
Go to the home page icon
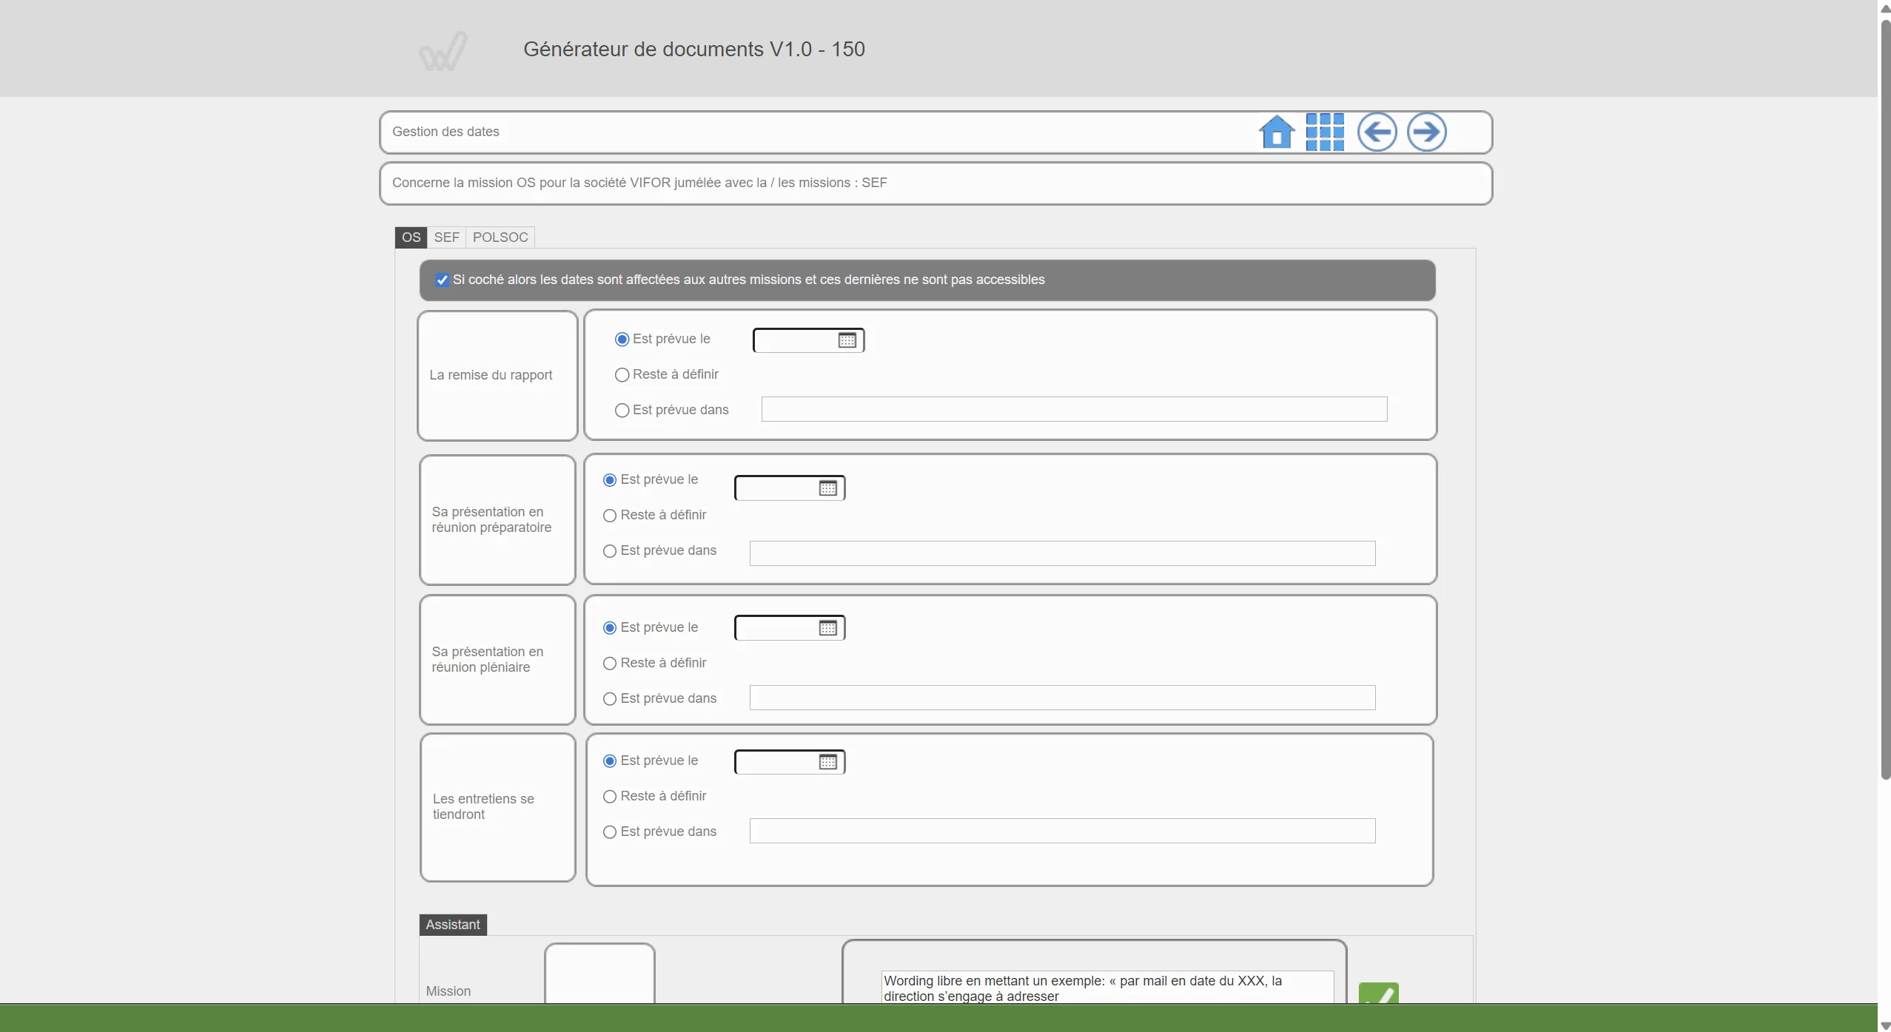1276,132
